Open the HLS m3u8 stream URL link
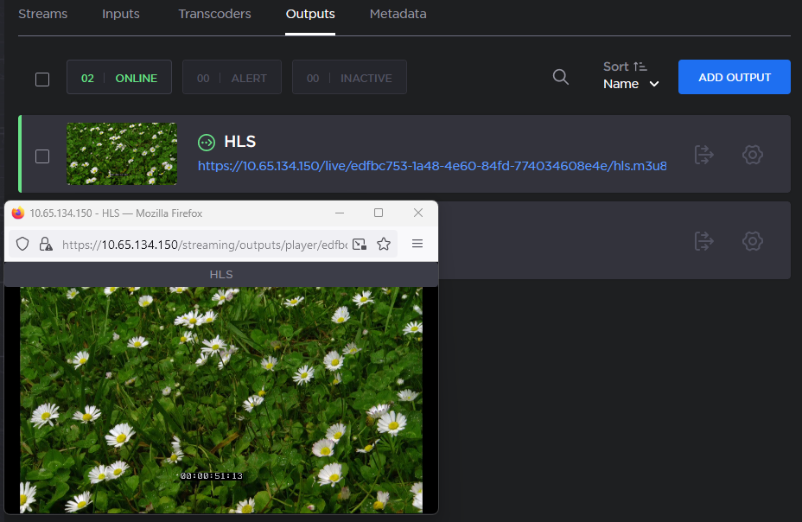 tap(432, 165)
